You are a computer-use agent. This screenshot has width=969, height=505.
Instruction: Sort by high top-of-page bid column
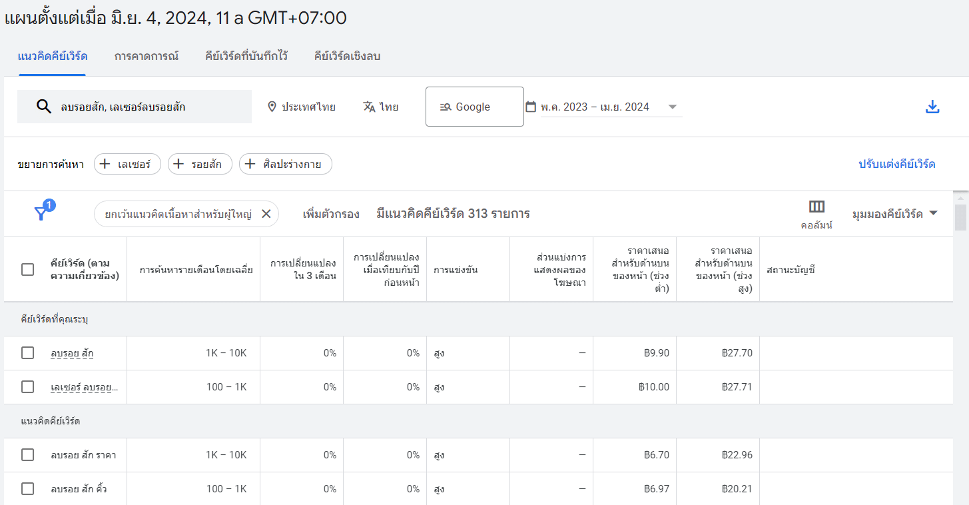click(723, 269)
